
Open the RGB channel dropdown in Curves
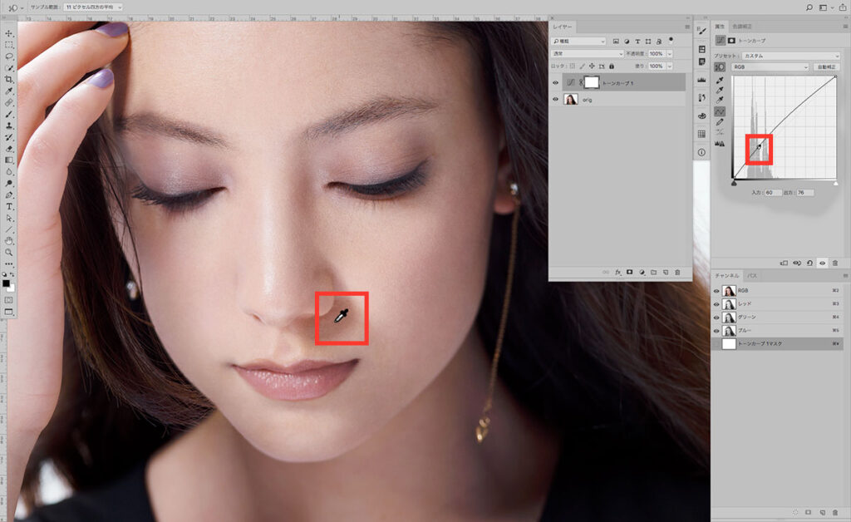click(770, 66)
